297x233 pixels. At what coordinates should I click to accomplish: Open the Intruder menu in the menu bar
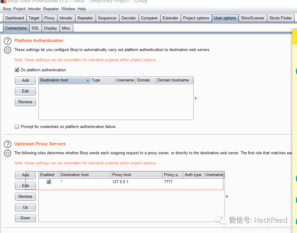point(34,9)
